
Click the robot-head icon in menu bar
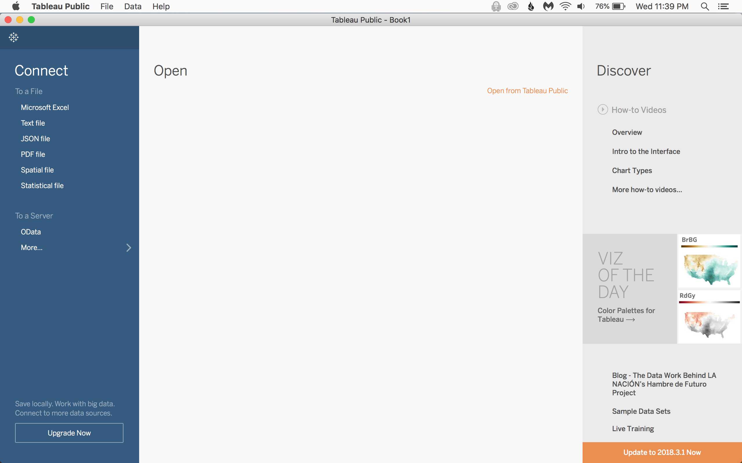point(496,6)
